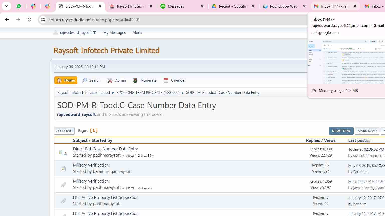This screenshot has height=216, width=385.
Task: Open the Admin menu
Action: 117,80
